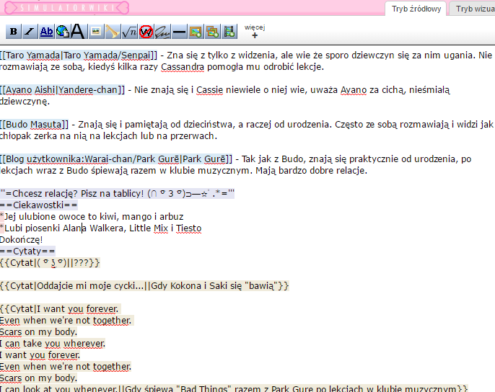
Task: Apply nowiki ignore-formatting icon
Action: tap(146, 32)
